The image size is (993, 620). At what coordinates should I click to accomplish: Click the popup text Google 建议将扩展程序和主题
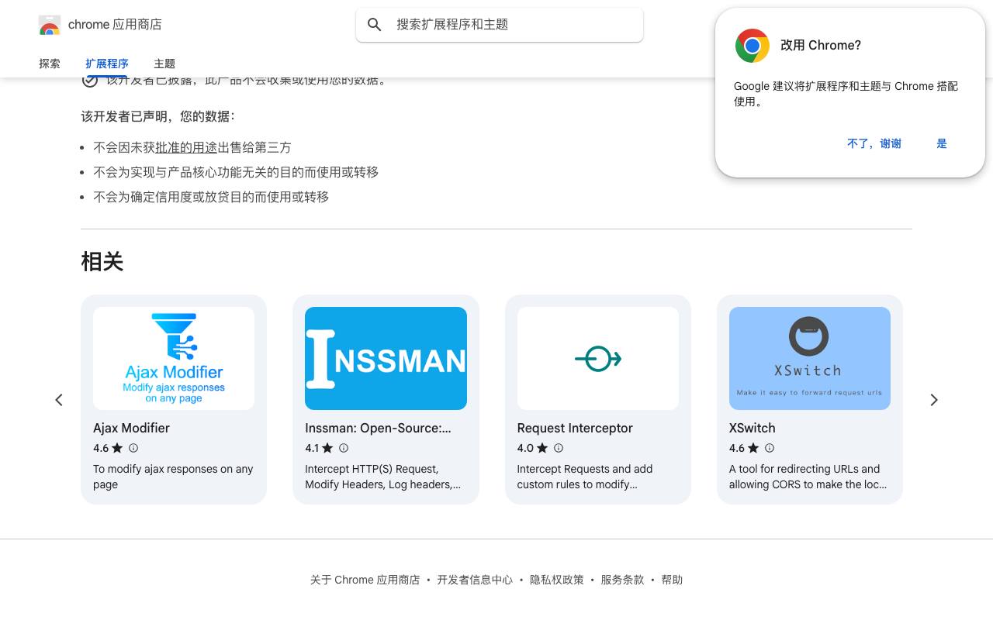(846, 94)
